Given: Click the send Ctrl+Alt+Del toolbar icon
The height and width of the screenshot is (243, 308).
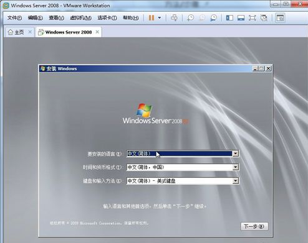Looking at the screenshot, I should [x=174, y=18].
